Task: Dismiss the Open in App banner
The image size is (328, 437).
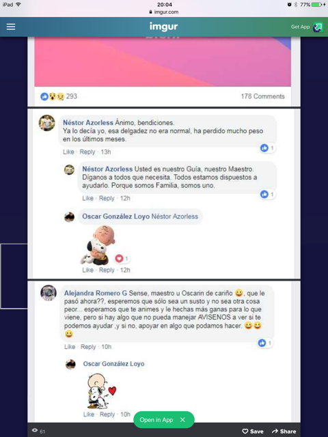Action: (x=182, y=420)
